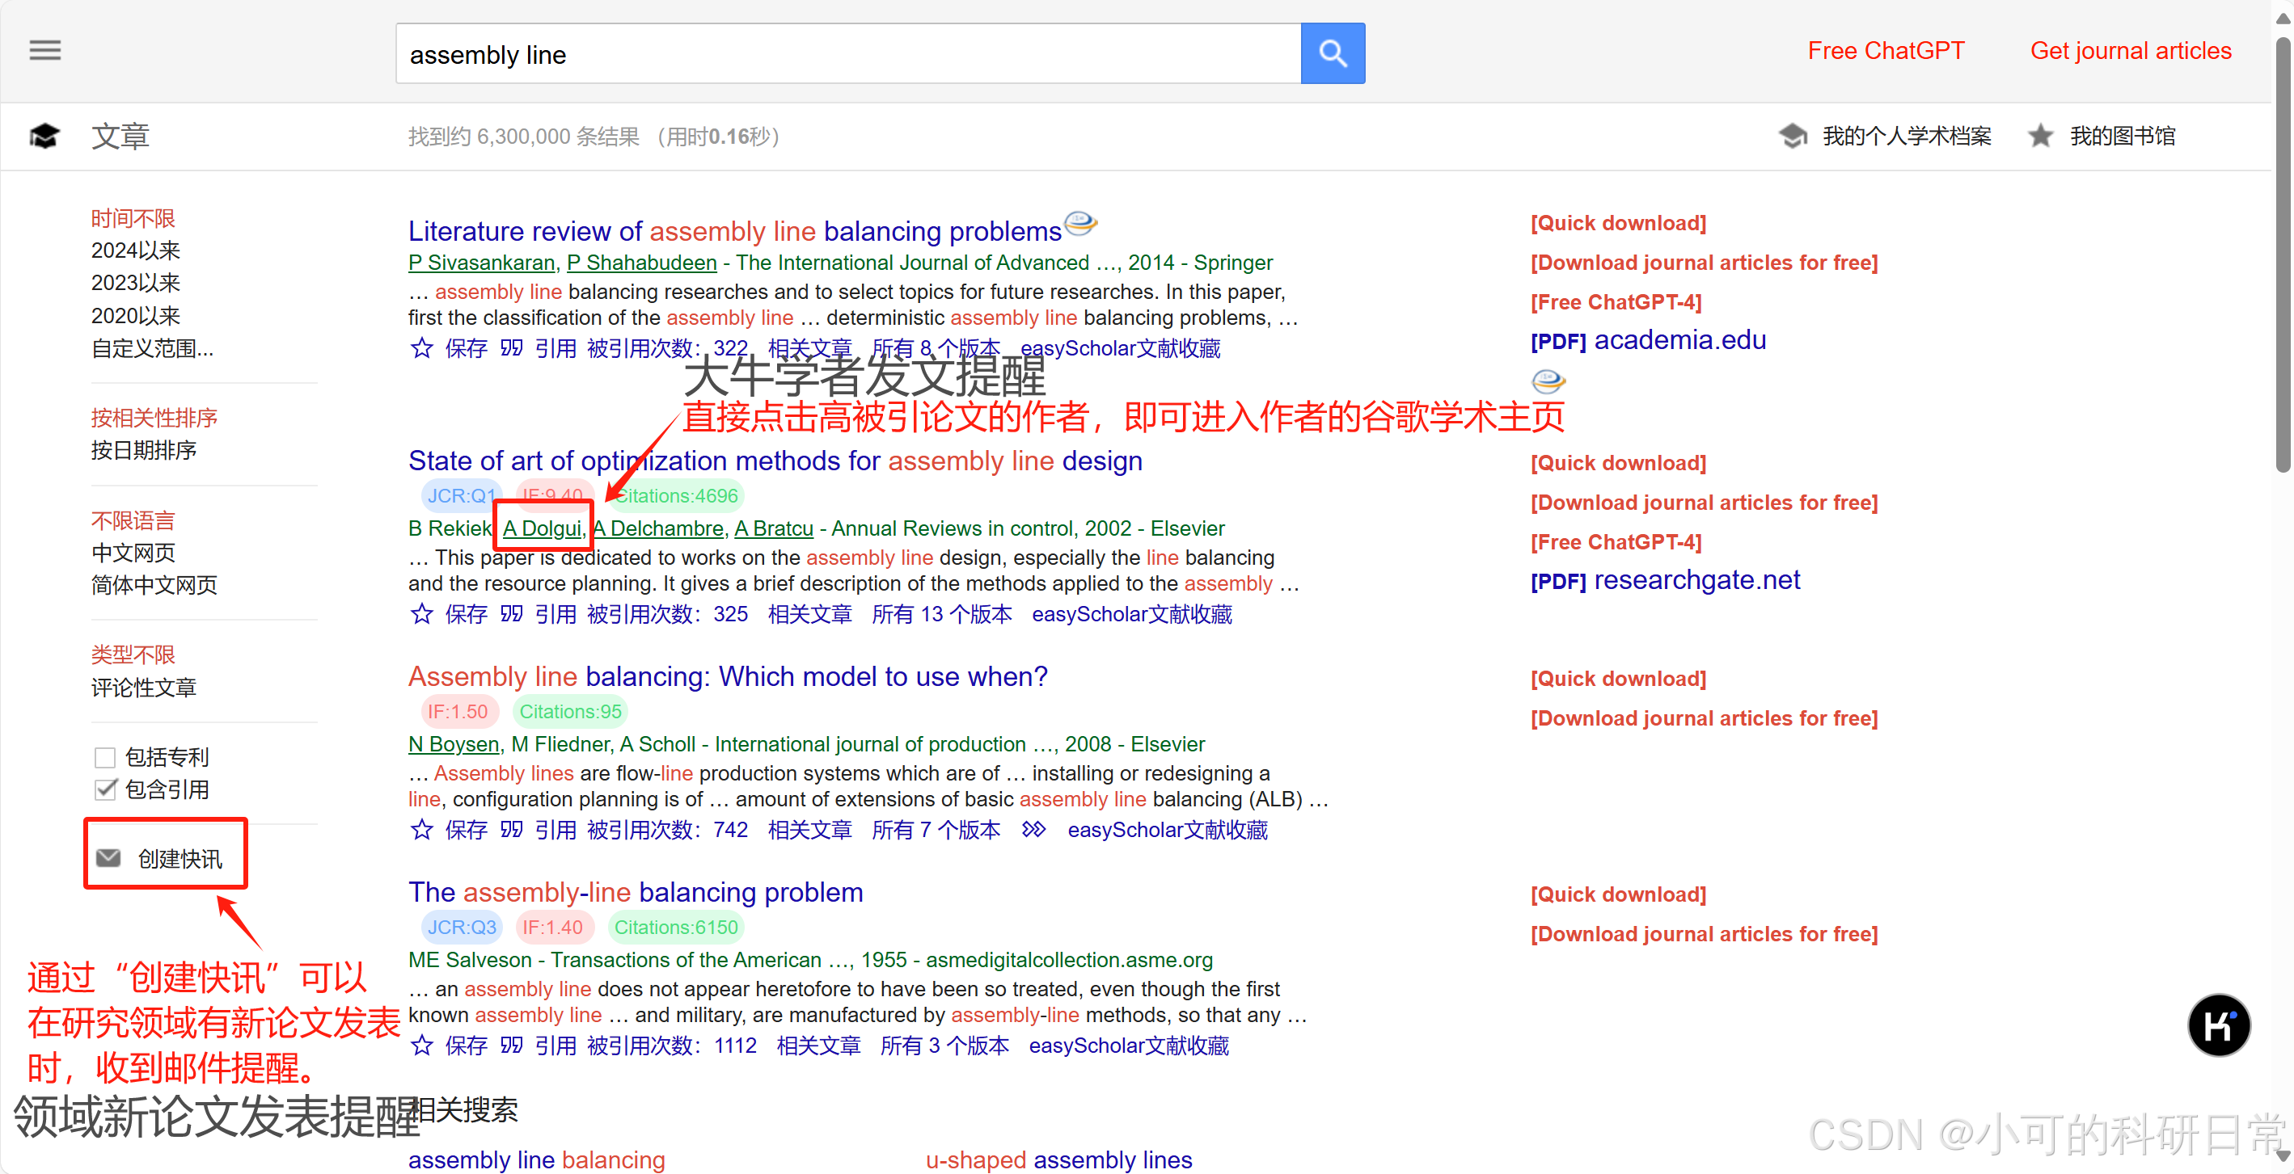Image resolution: width=2294 pixels, height=1174 pixels.
Task: Click in the assembly line search field
Action: [846, 54]
